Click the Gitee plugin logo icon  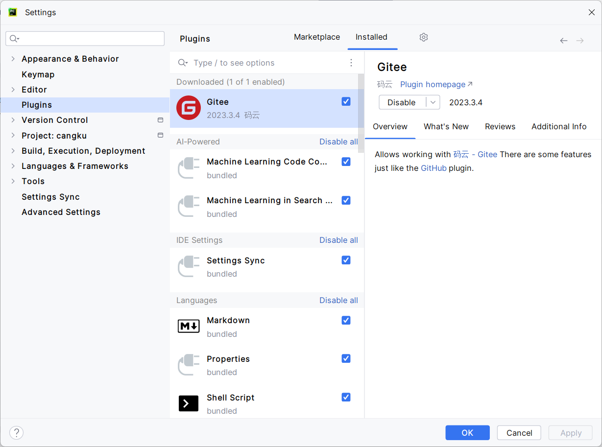[x=189, y=108]
